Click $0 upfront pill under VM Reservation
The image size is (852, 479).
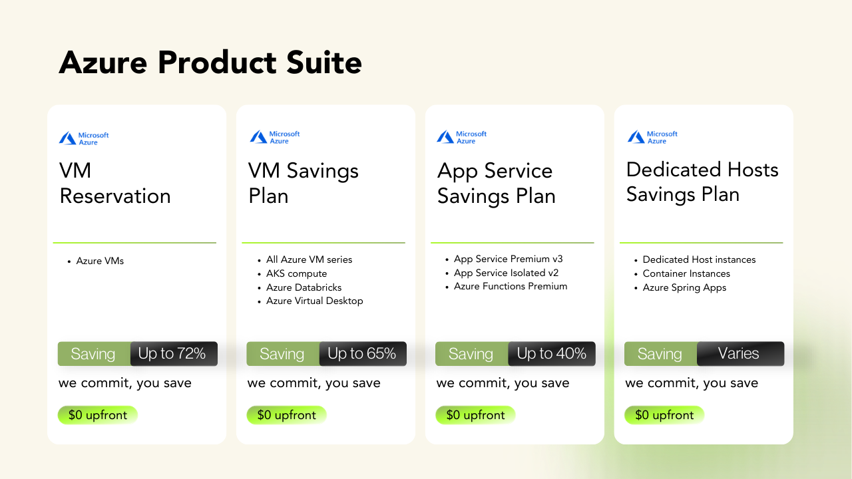pyautogui.click(x=98, y=415)
